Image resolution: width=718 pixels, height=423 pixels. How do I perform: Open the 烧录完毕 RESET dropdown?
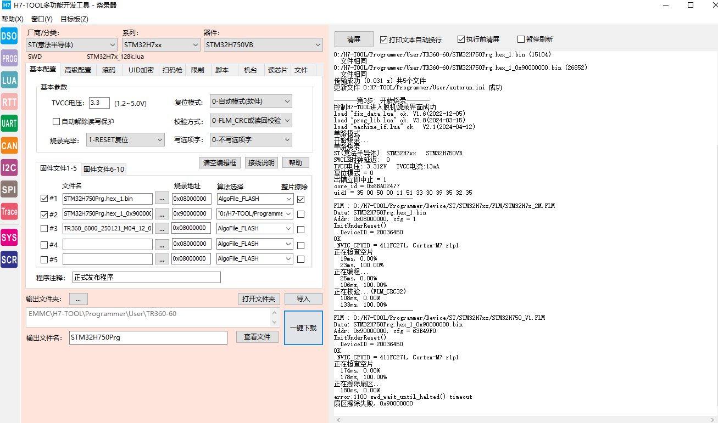point(126,140)
